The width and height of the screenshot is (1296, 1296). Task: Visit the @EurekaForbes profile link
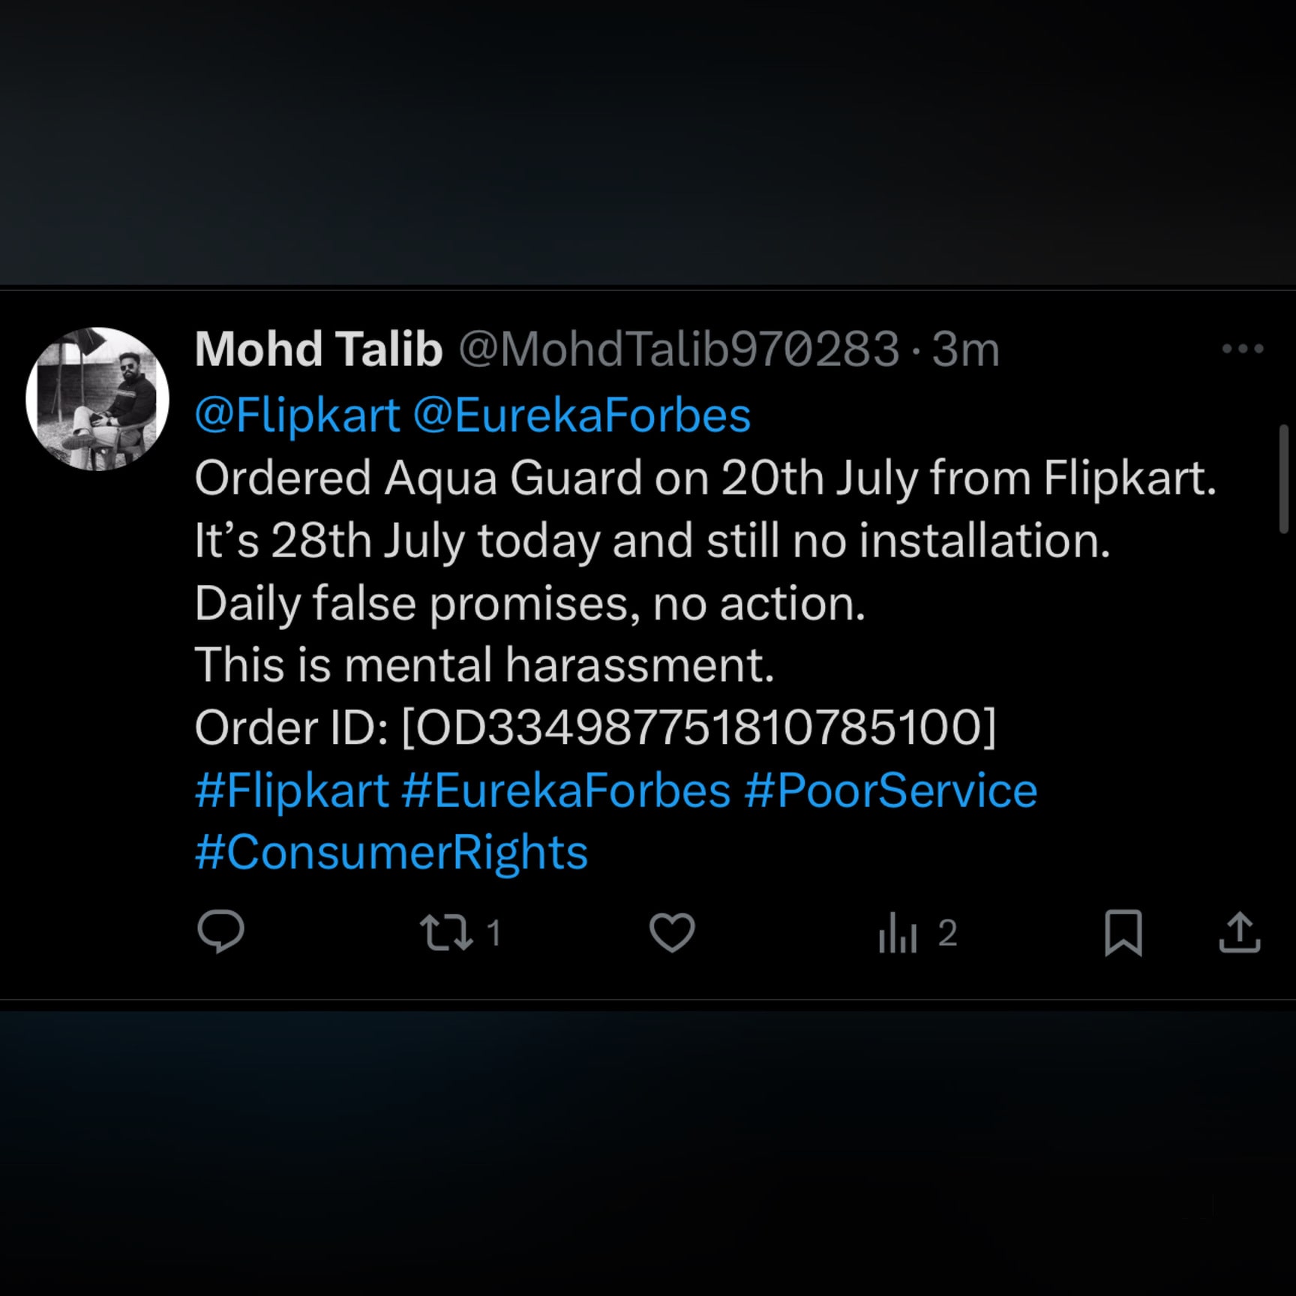pos(585,415)
